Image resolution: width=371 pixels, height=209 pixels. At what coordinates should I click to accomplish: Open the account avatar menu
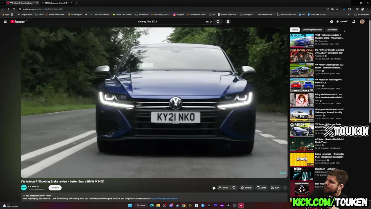362,21
